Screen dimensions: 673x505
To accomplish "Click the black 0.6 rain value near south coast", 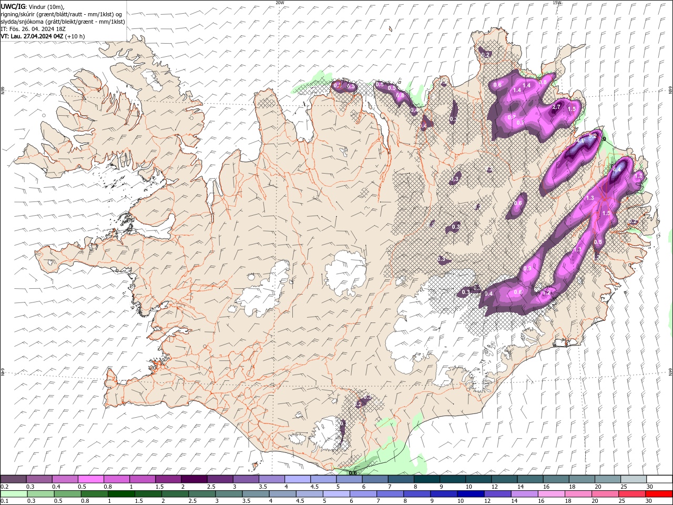I will pos(353,472).
